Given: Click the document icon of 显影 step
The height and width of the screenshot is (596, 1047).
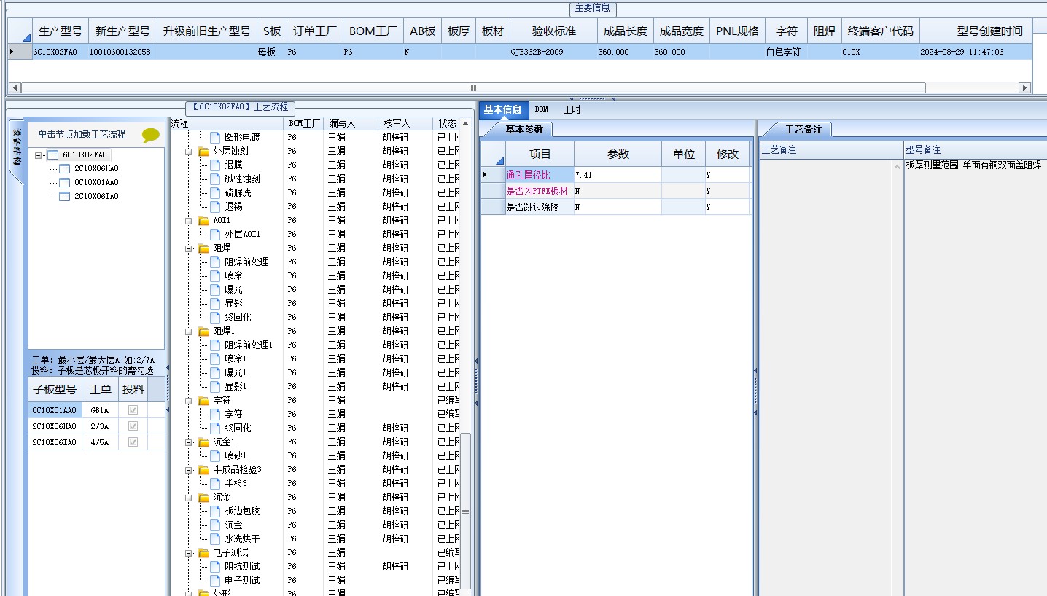Looking at the screenshot, I should [x=215, y=303].
